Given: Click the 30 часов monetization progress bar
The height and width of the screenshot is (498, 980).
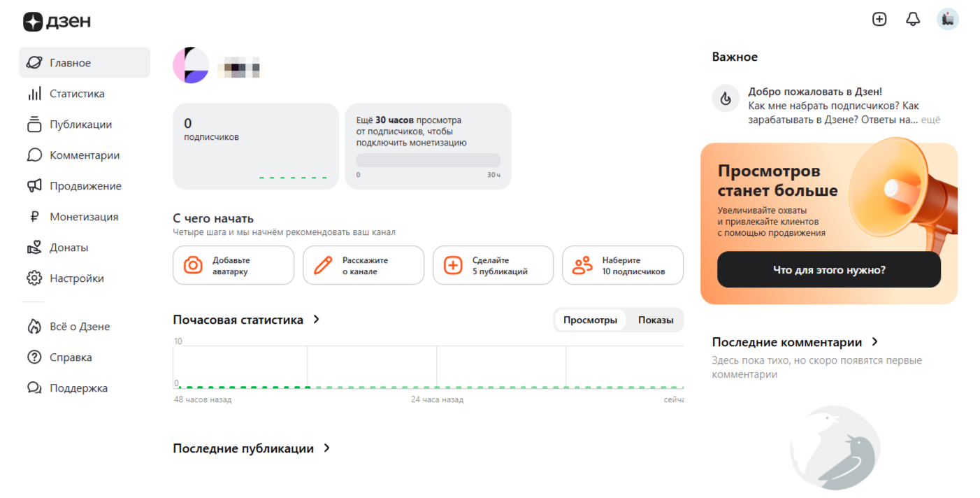Looking at the screenshot, I should [428, 160].
